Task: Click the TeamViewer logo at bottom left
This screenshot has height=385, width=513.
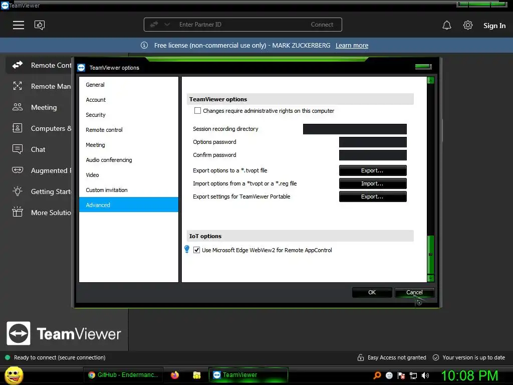Action: tap(64, 333)
